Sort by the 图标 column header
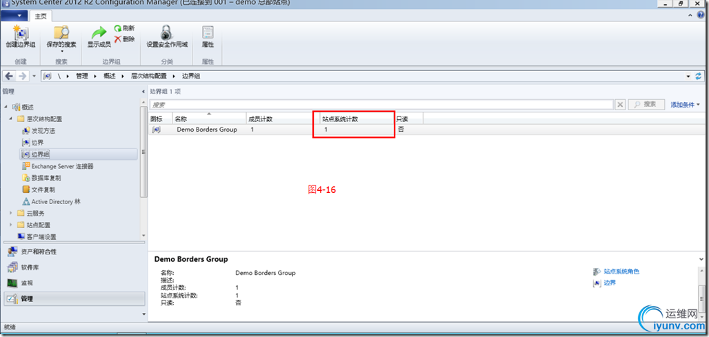The height and width of the screenshot is (337, 709). point(161,119)
